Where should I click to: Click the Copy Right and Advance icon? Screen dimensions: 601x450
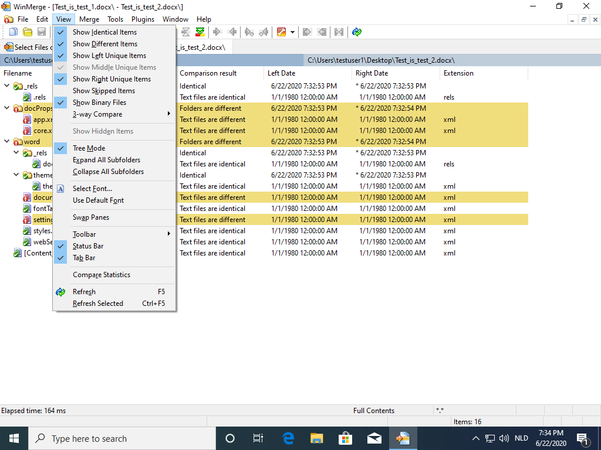point(249,32)
